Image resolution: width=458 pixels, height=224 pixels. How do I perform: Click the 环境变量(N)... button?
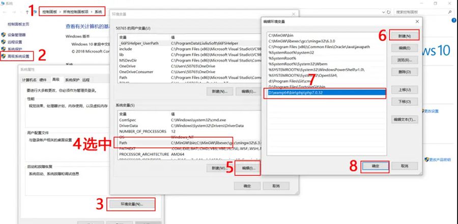click(131, 204)
